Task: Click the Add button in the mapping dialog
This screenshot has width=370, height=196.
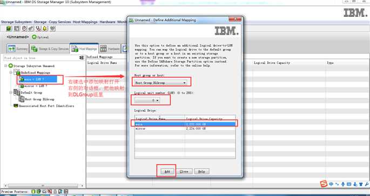Action: (x=167, y=172)
